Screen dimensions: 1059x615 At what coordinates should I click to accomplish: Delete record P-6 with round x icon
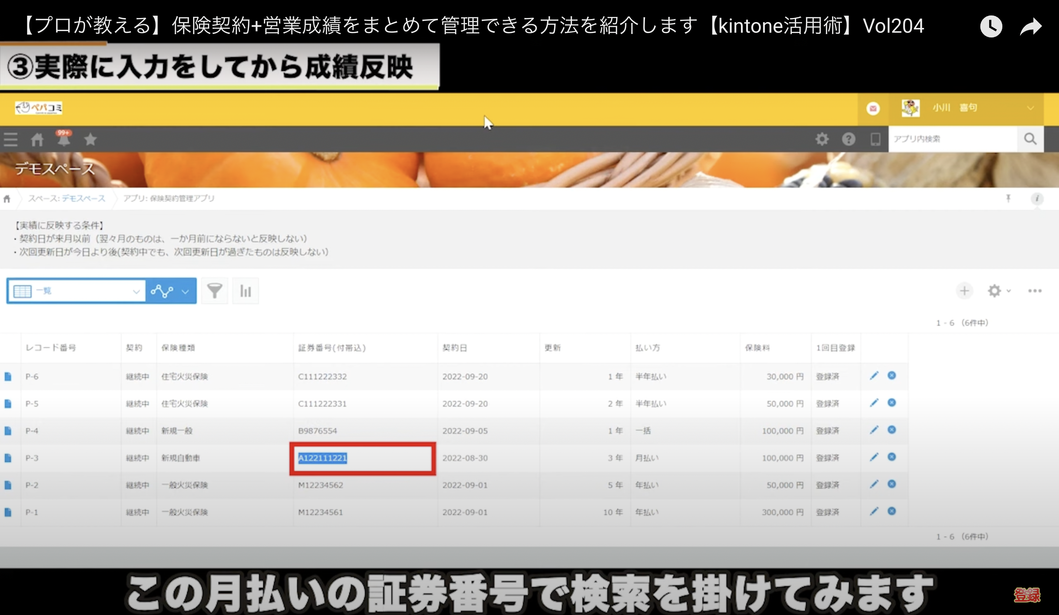click(892, 375)
